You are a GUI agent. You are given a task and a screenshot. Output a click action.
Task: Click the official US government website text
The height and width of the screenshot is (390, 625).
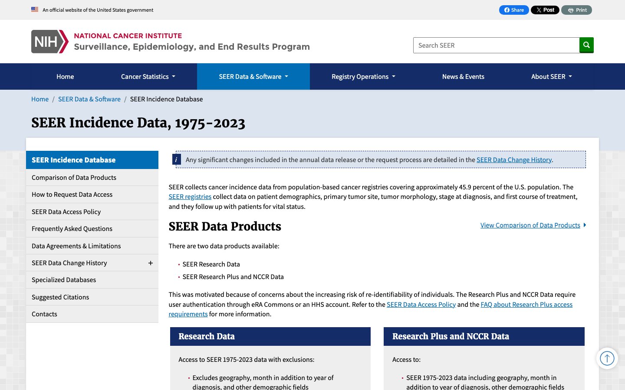98,10
